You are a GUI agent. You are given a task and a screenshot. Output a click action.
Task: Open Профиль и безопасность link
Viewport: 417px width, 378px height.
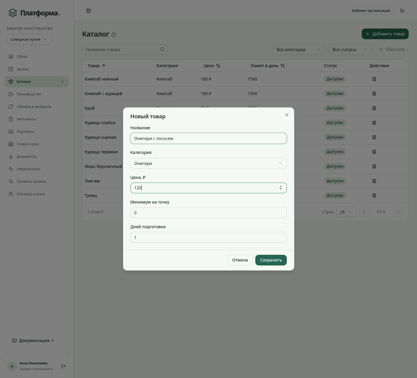(x=36, y=369)
